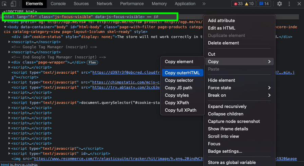Expand the script node with id attribute

(x=9, y=153)
